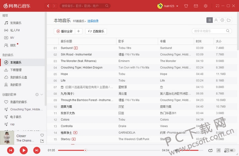239x156 pixels.
Task: Click the playback progress slider handle
Action: tap(86, 150)
